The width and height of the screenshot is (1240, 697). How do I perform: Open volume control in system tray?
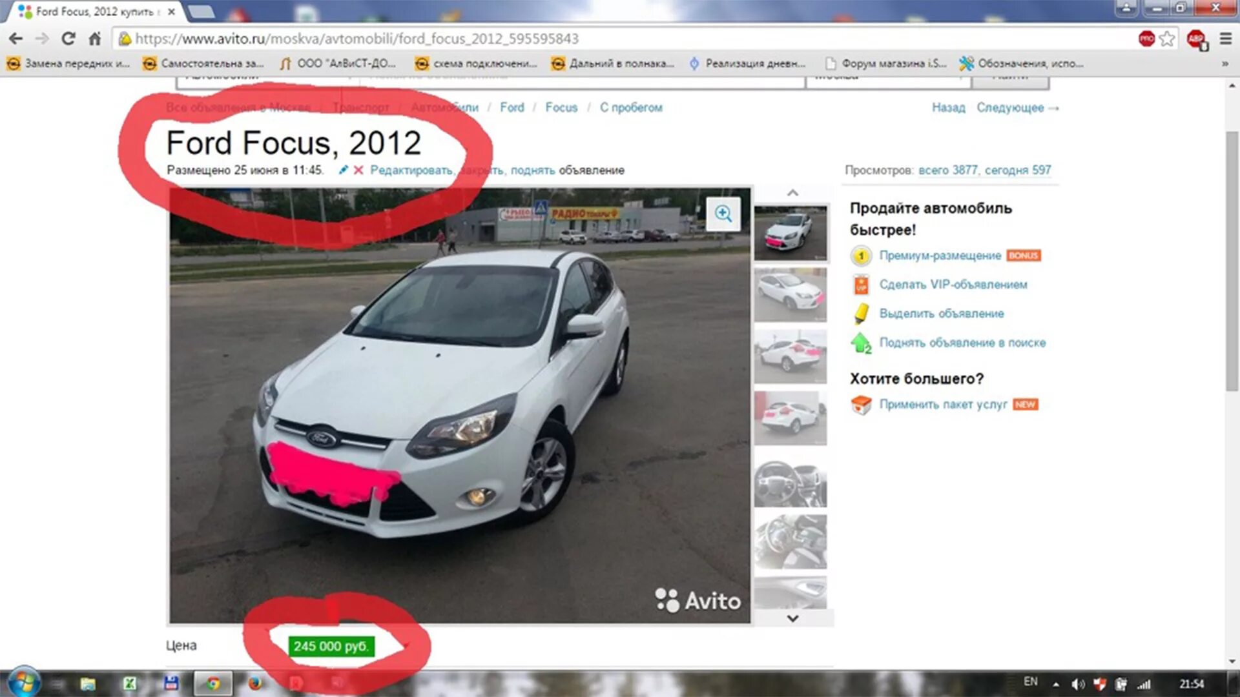click(1077, 684)
